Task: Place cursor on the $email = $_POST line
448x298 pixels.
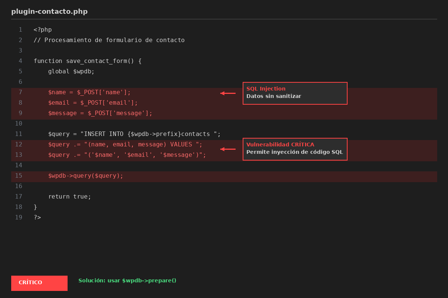Action: point(93,103)
